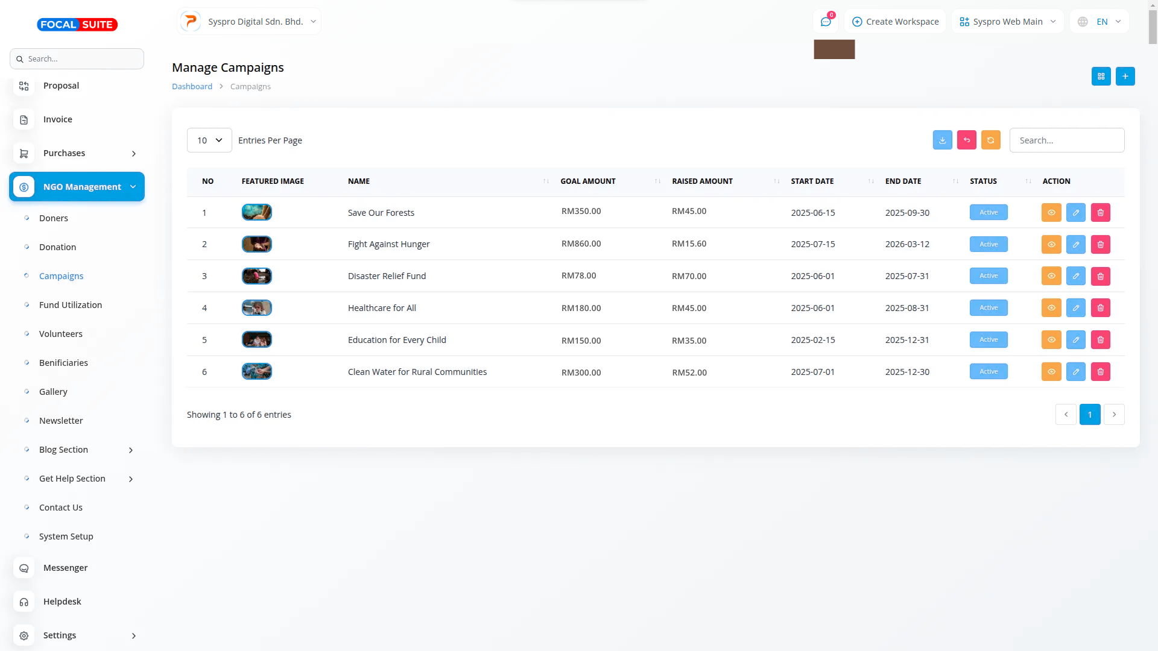Image resolution: width=1158 pixels, height=651 pixels.
Task: Open the chat messages icon
Action: [x=826, y=22]
